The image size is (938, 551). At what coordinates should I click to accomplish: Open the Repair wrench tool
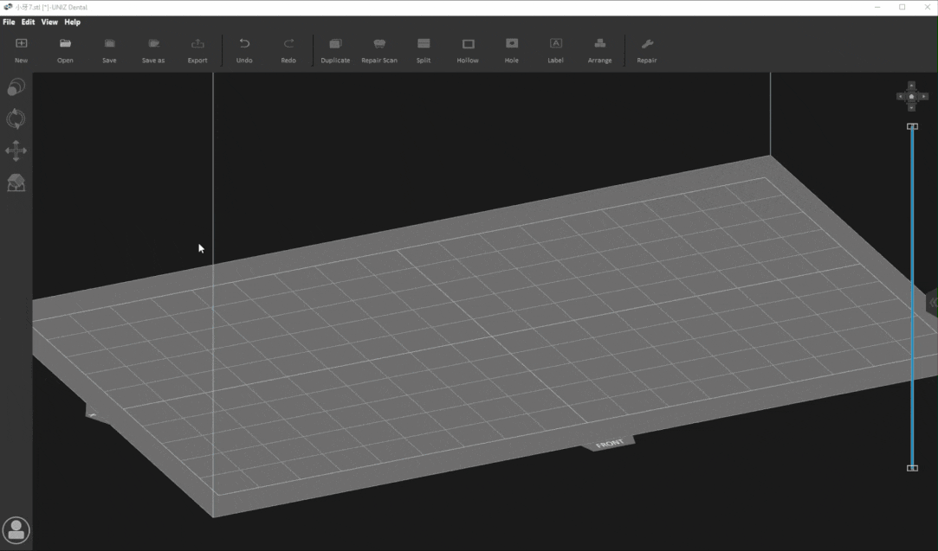coord(646,44)
